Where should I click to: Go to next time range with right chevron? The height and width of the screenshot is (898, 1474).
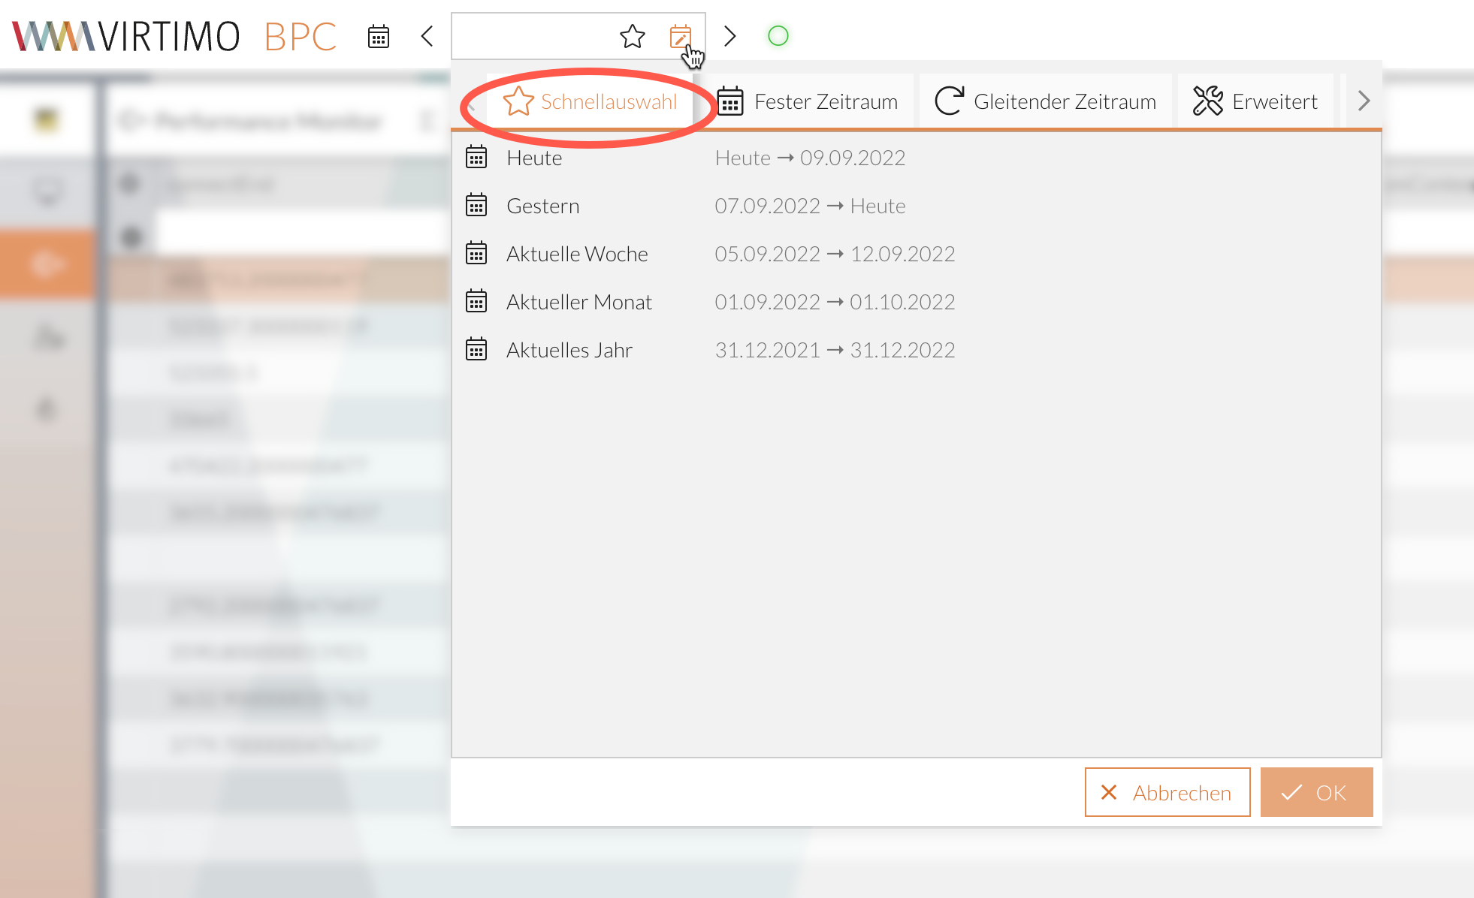pos(729,36)
